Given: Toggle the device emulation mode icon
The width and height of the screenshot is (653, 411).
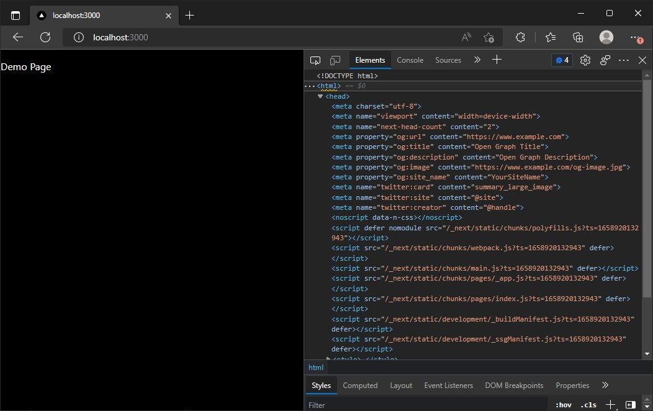Looking at the screenshot, I should pos(335,60).
